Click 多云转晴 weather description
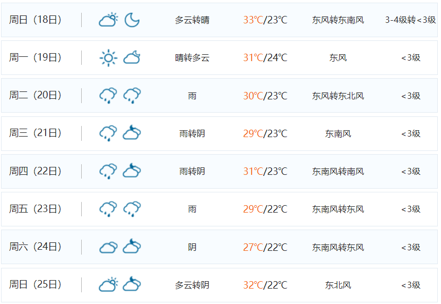441x304 pixels. [192, 20]
